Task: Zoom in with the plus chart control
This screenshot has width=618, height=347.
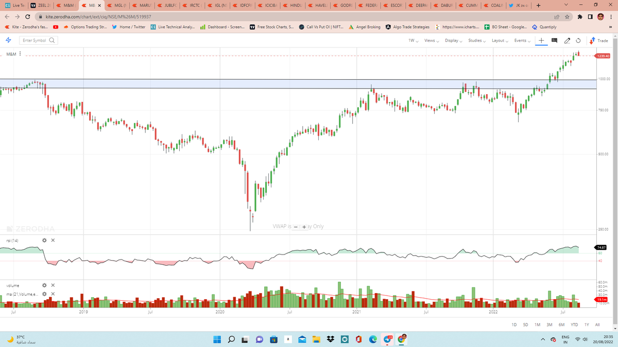Action: point(304,227)
